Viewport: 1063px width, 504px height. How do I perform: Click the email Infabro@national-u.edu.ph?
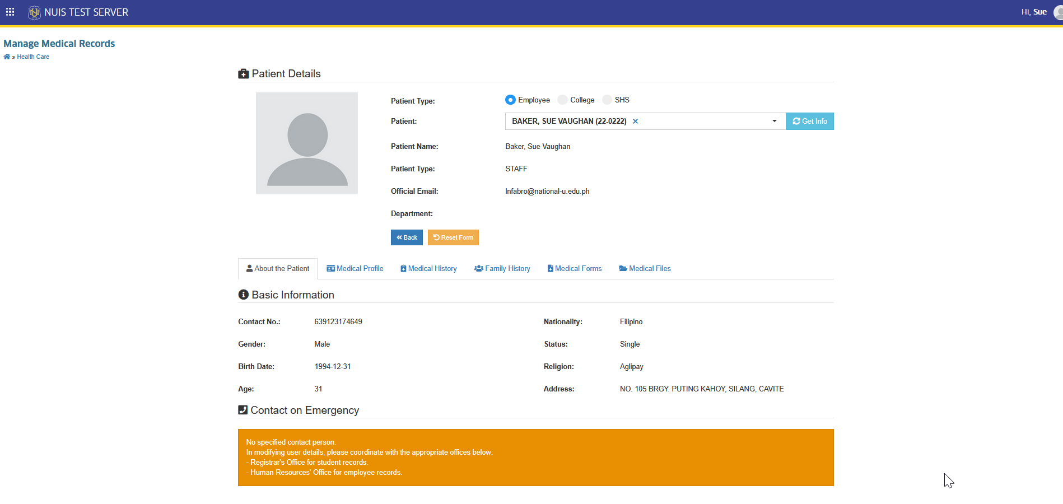(547, 192)
